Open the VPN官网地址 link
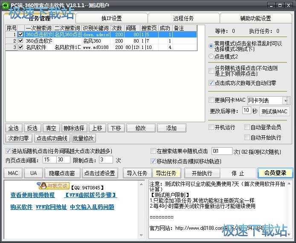Image resolution: width=296 pixels, height=243 pixels. click(x=51, y=207)
